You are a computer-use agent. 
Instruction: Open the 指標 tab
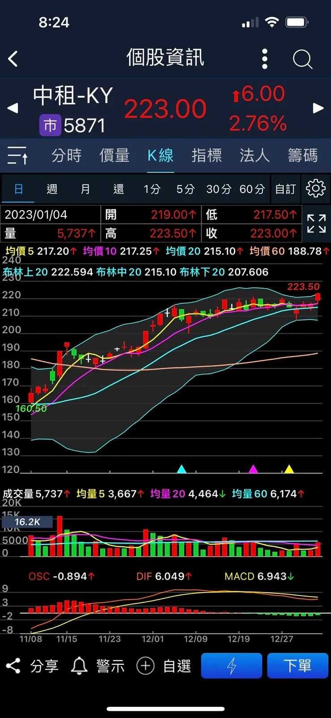(x=207, y=156)
